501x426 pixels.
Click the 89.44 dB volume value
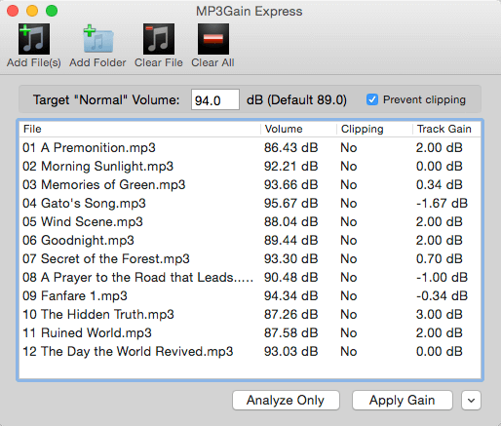click(x=290, y=241)
